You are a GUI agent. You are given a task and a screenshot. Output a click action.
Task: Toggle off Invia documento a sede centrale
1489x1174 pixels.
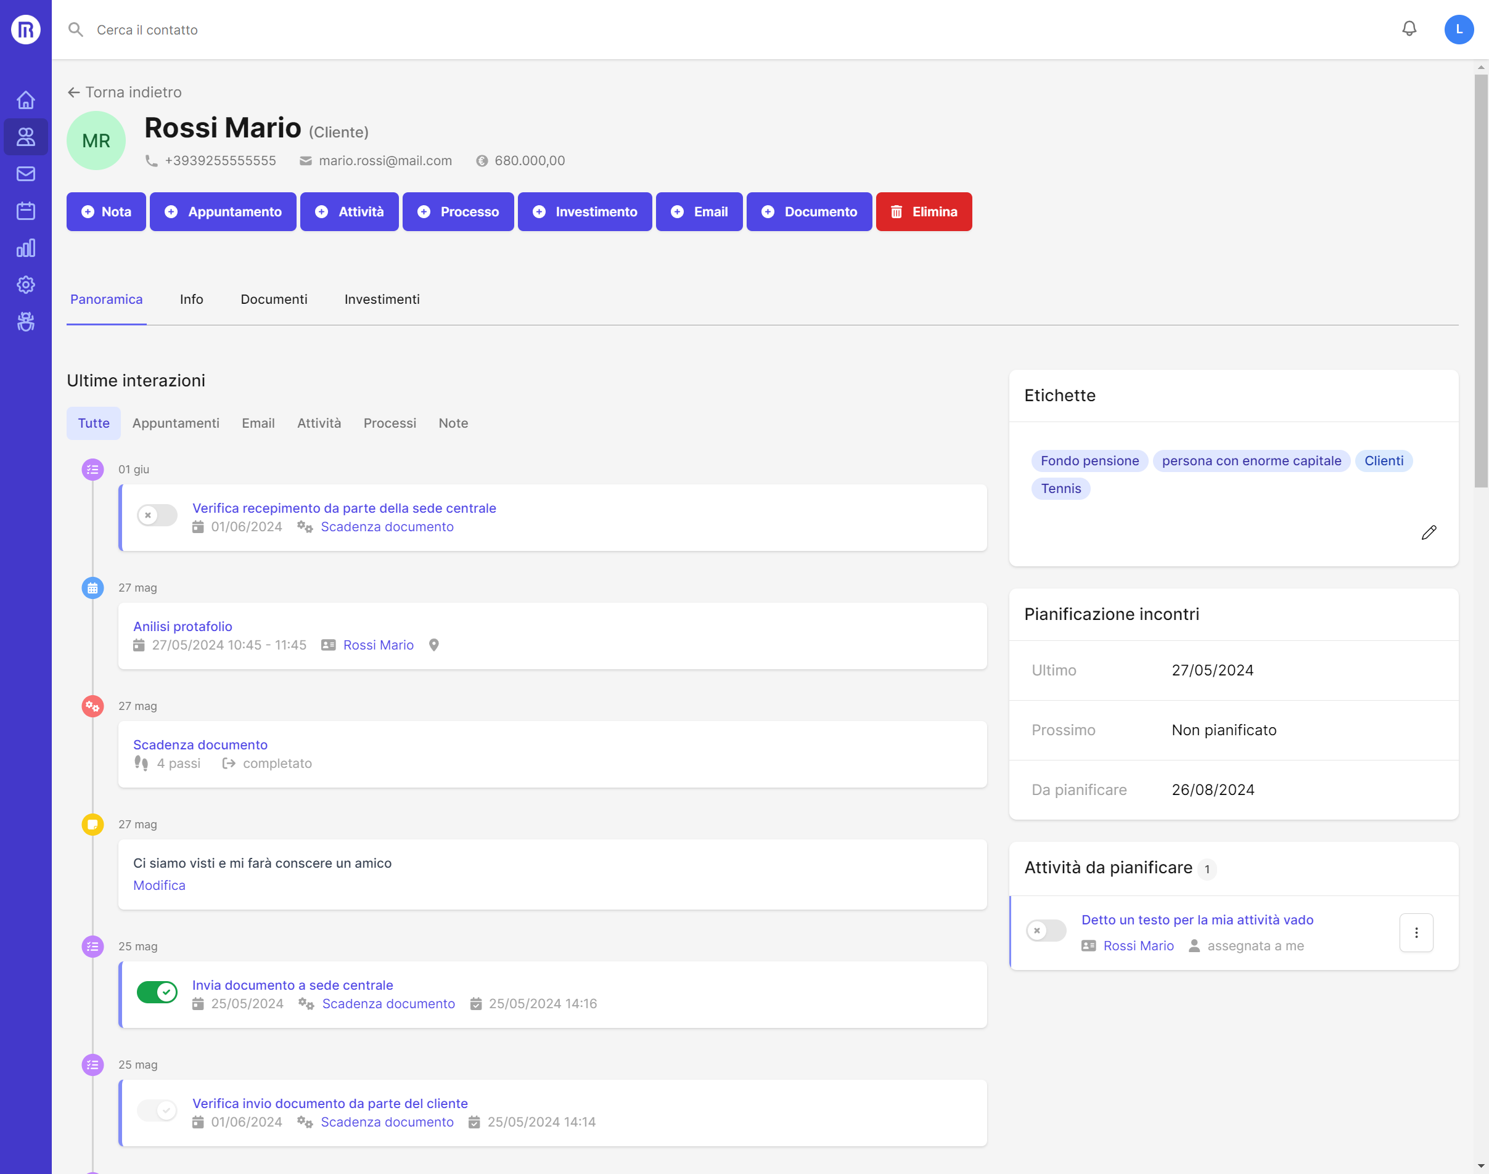[157, 992]
